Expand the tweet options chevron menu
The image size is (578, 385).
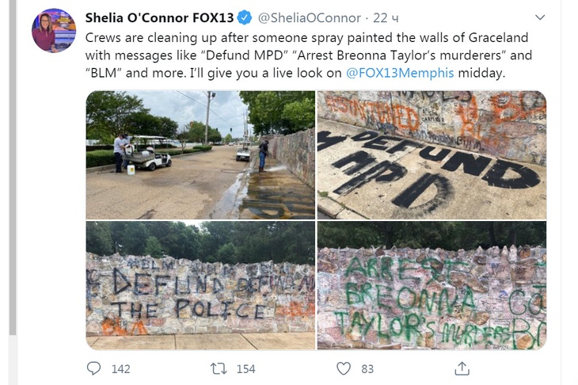(540, 17)
